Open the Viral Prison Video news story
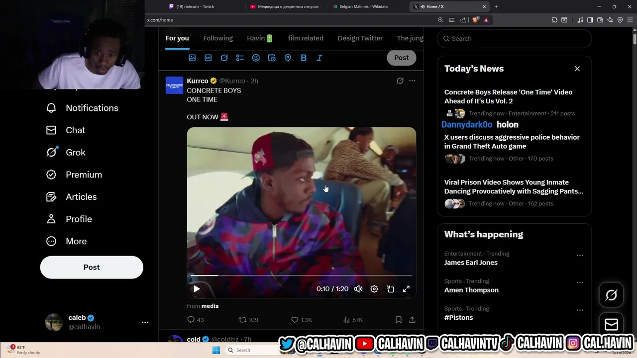 514,187
